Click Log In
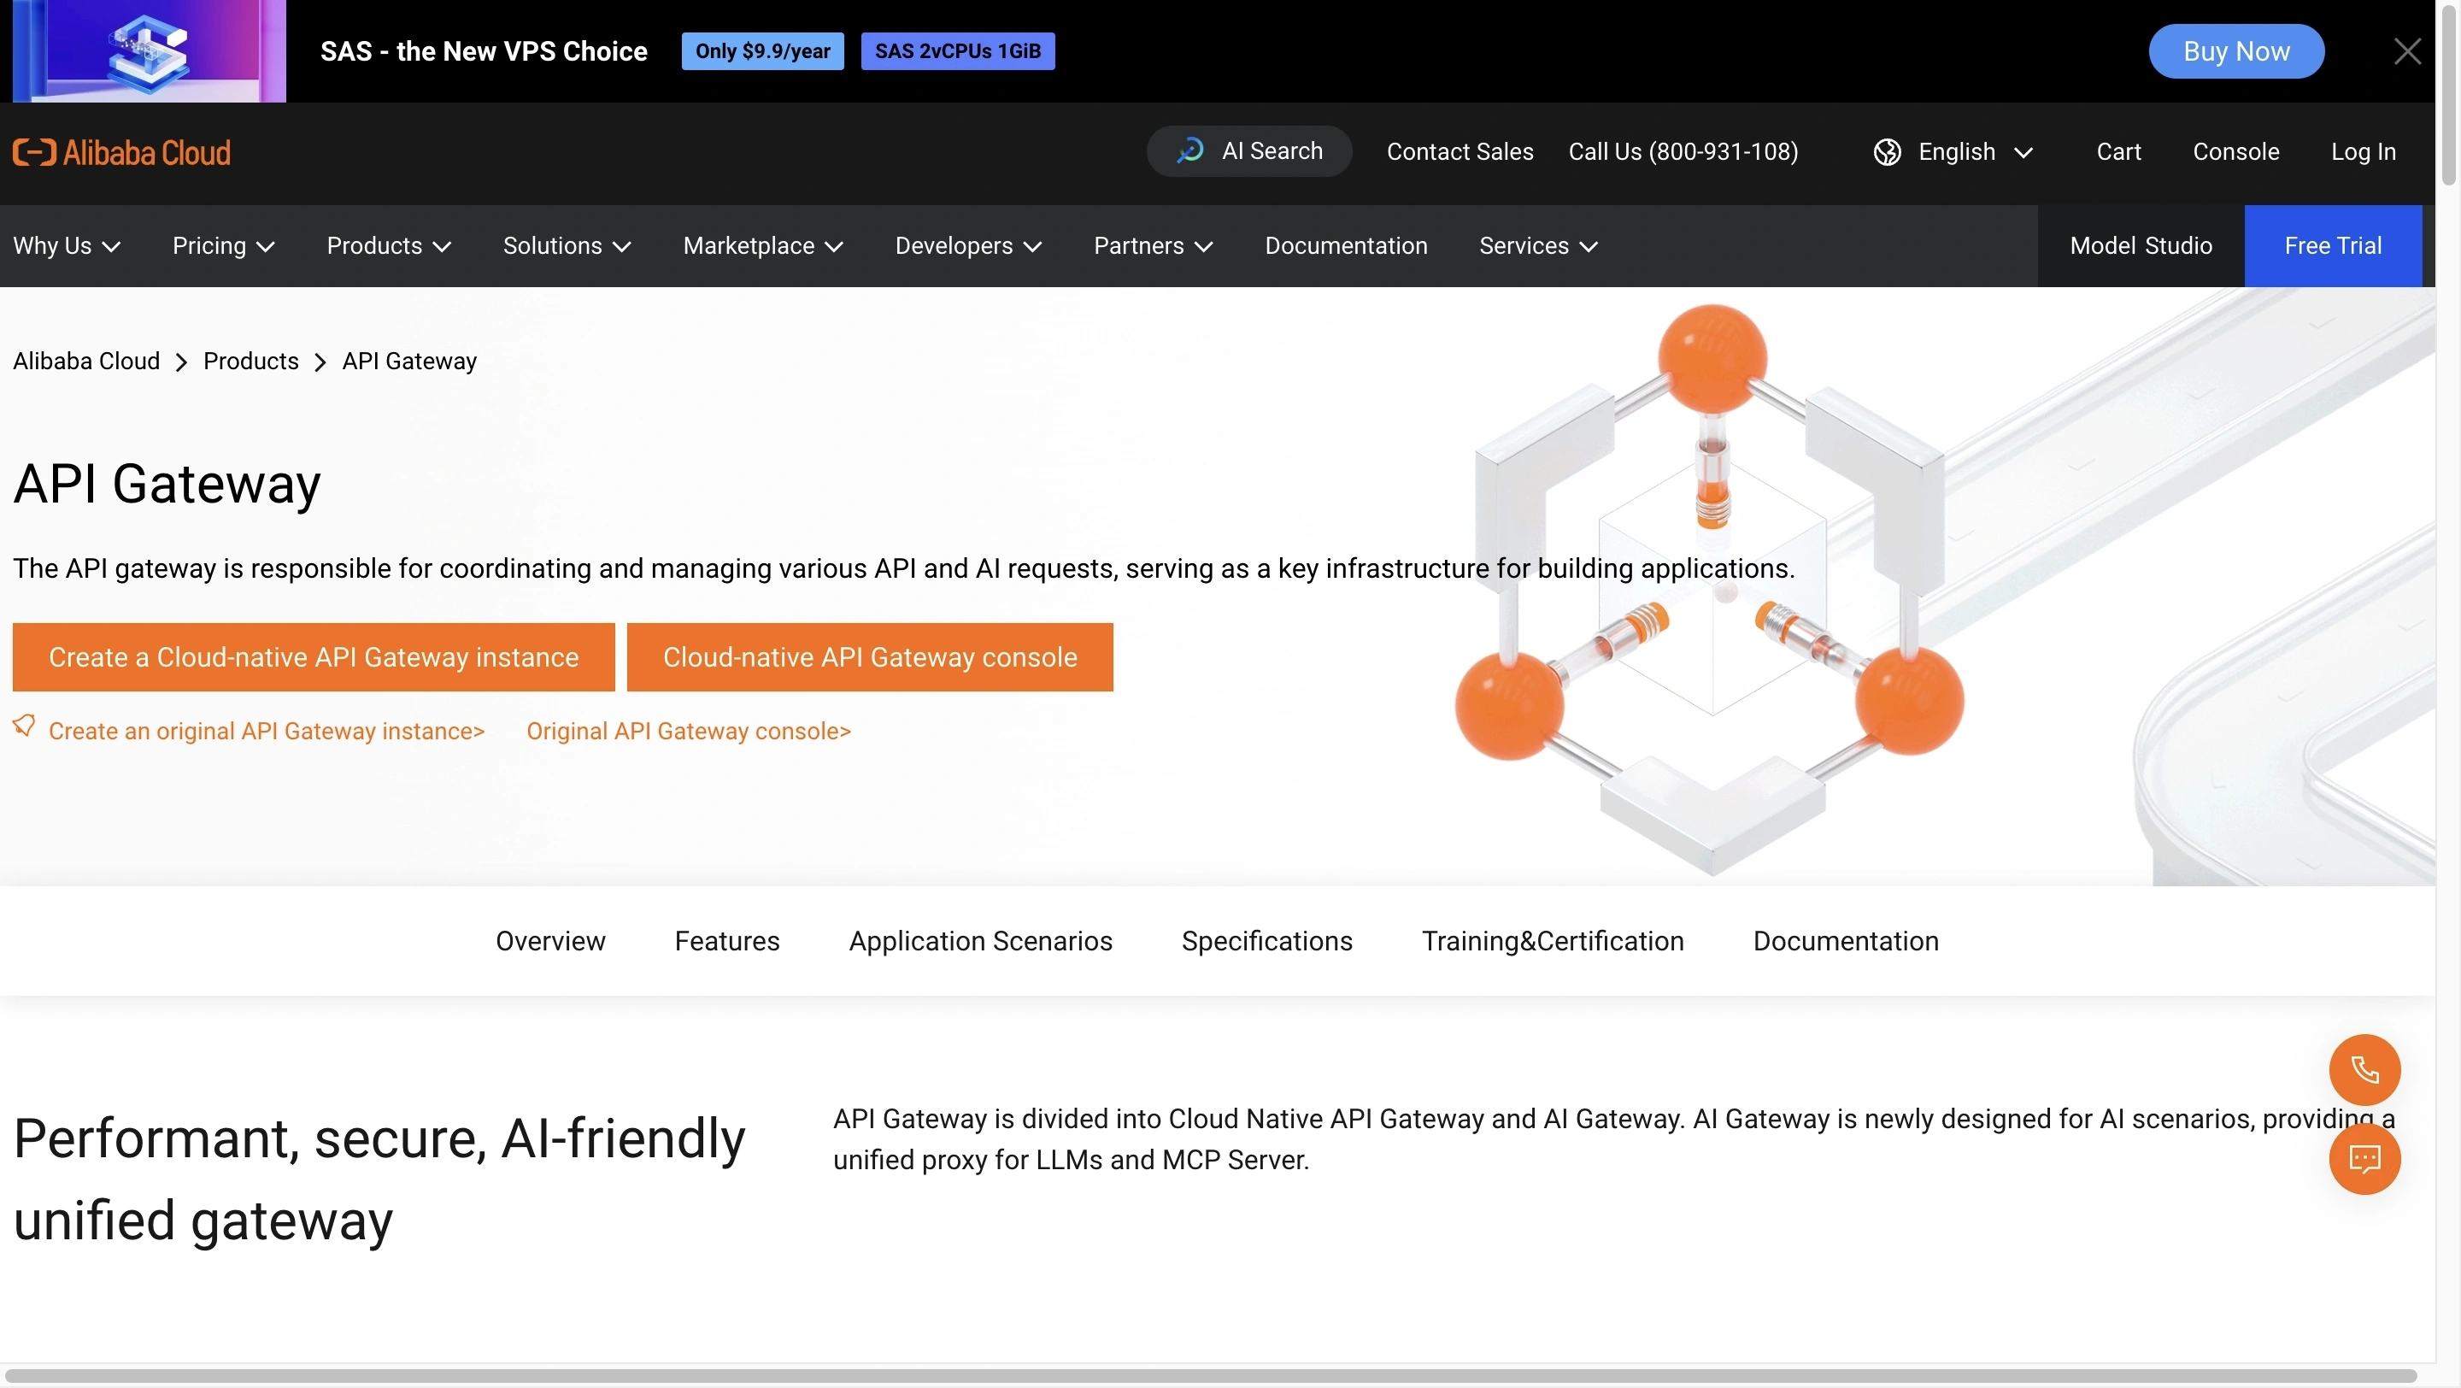The image size is (2461, 1388). click(x=2364, y=152)
